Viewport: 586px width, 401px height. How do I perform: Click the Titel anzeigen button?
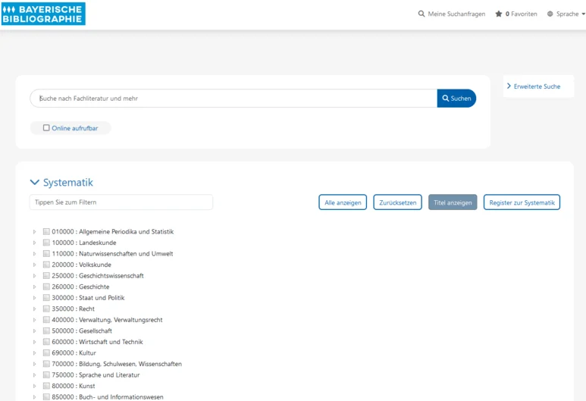(x=453, y=202)
